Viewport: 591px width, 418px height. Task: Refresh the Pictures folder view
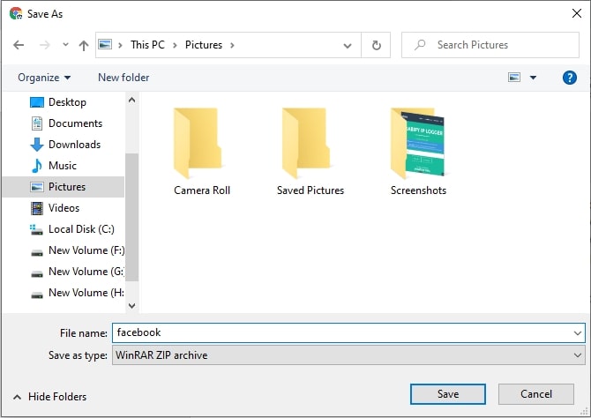376,45
